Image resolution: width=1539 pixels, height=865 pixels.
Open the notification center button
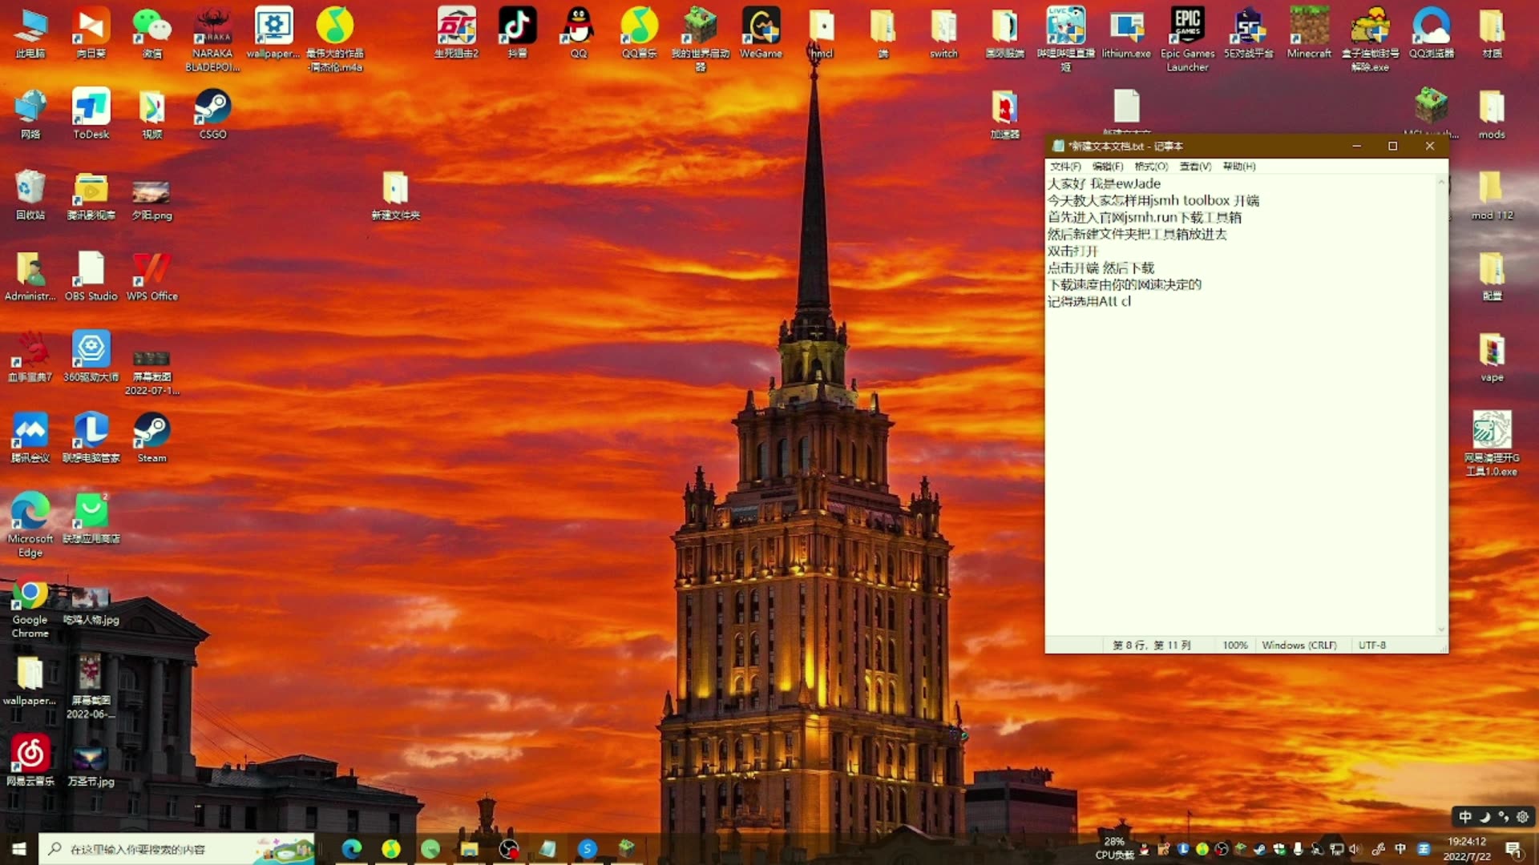coord(1513,849)
